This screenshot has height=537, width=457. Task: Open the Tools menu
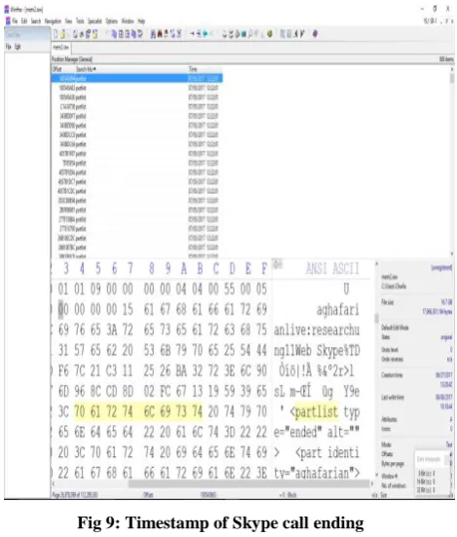click(80, 21)
